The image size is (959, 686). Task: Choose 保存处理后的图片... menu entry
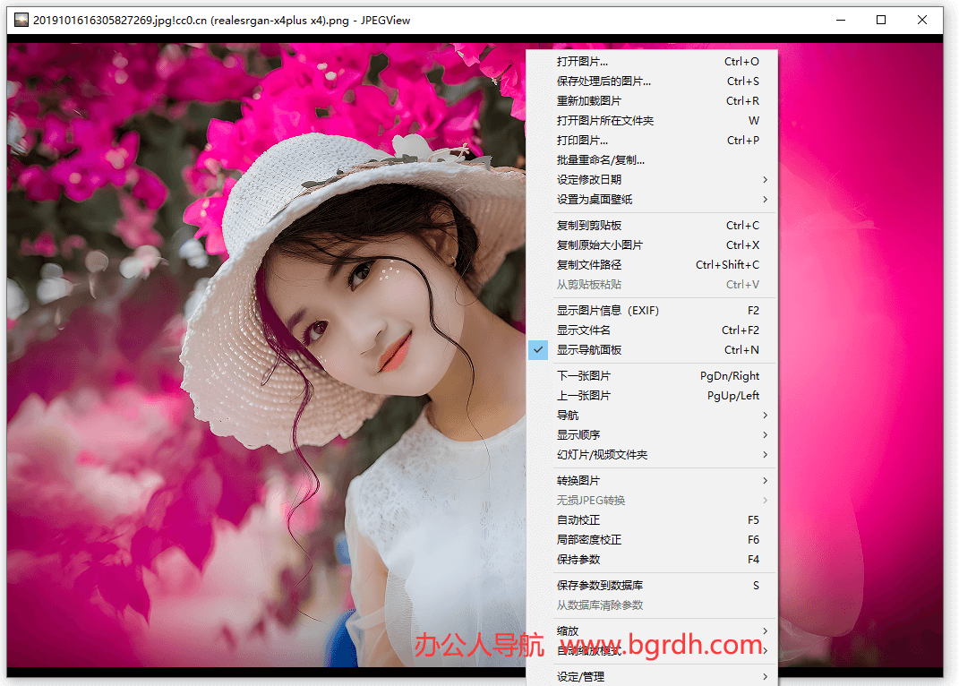point(604,81)
